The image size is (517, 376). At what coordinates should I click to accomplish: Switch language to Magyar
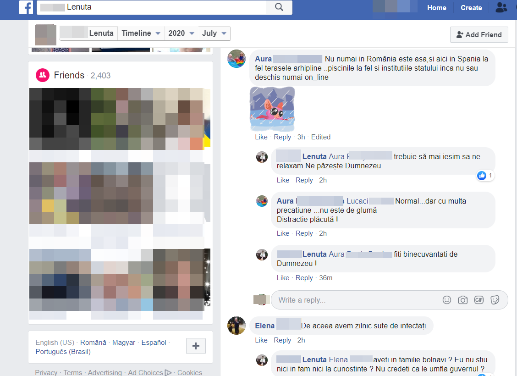pos(124,343)
